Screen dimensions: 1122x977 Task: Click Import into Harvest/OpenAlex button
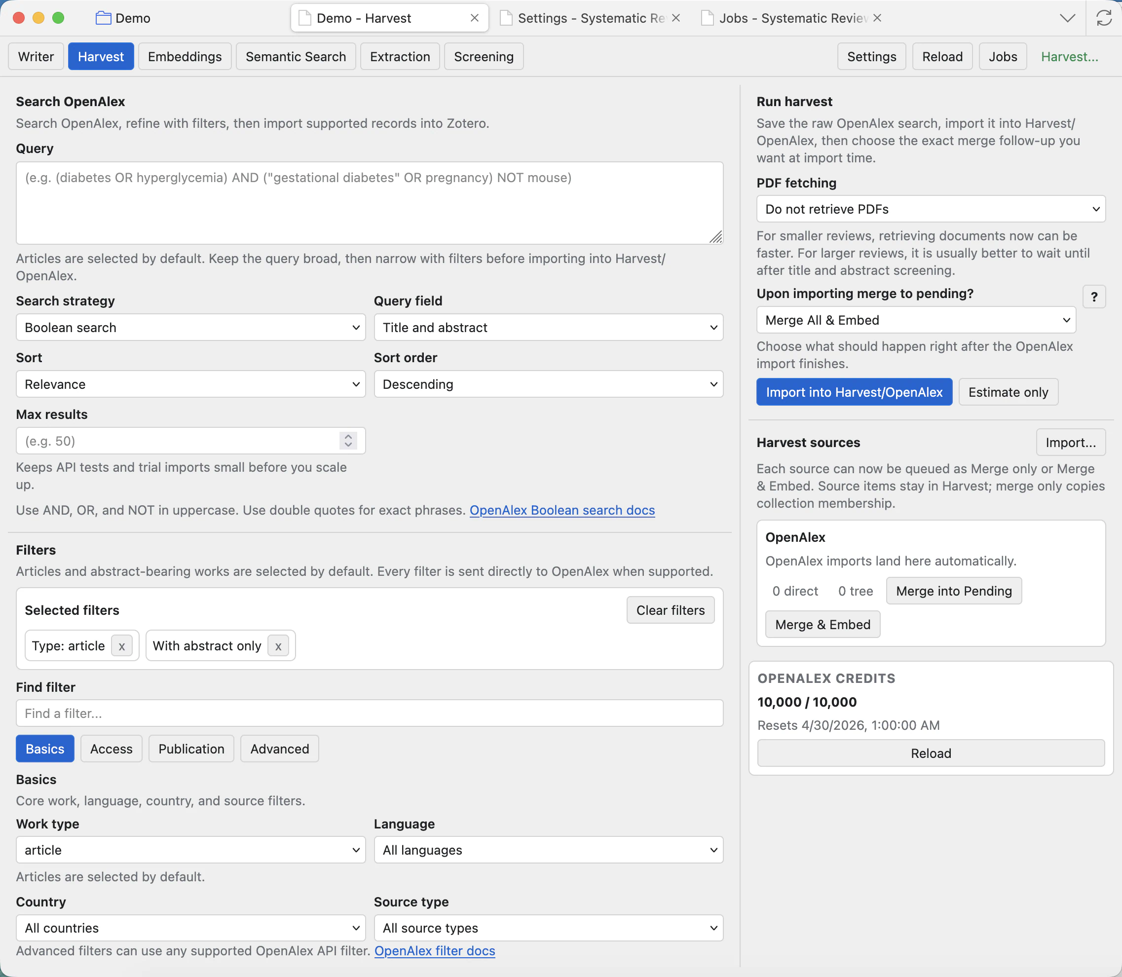pos(854,392)
